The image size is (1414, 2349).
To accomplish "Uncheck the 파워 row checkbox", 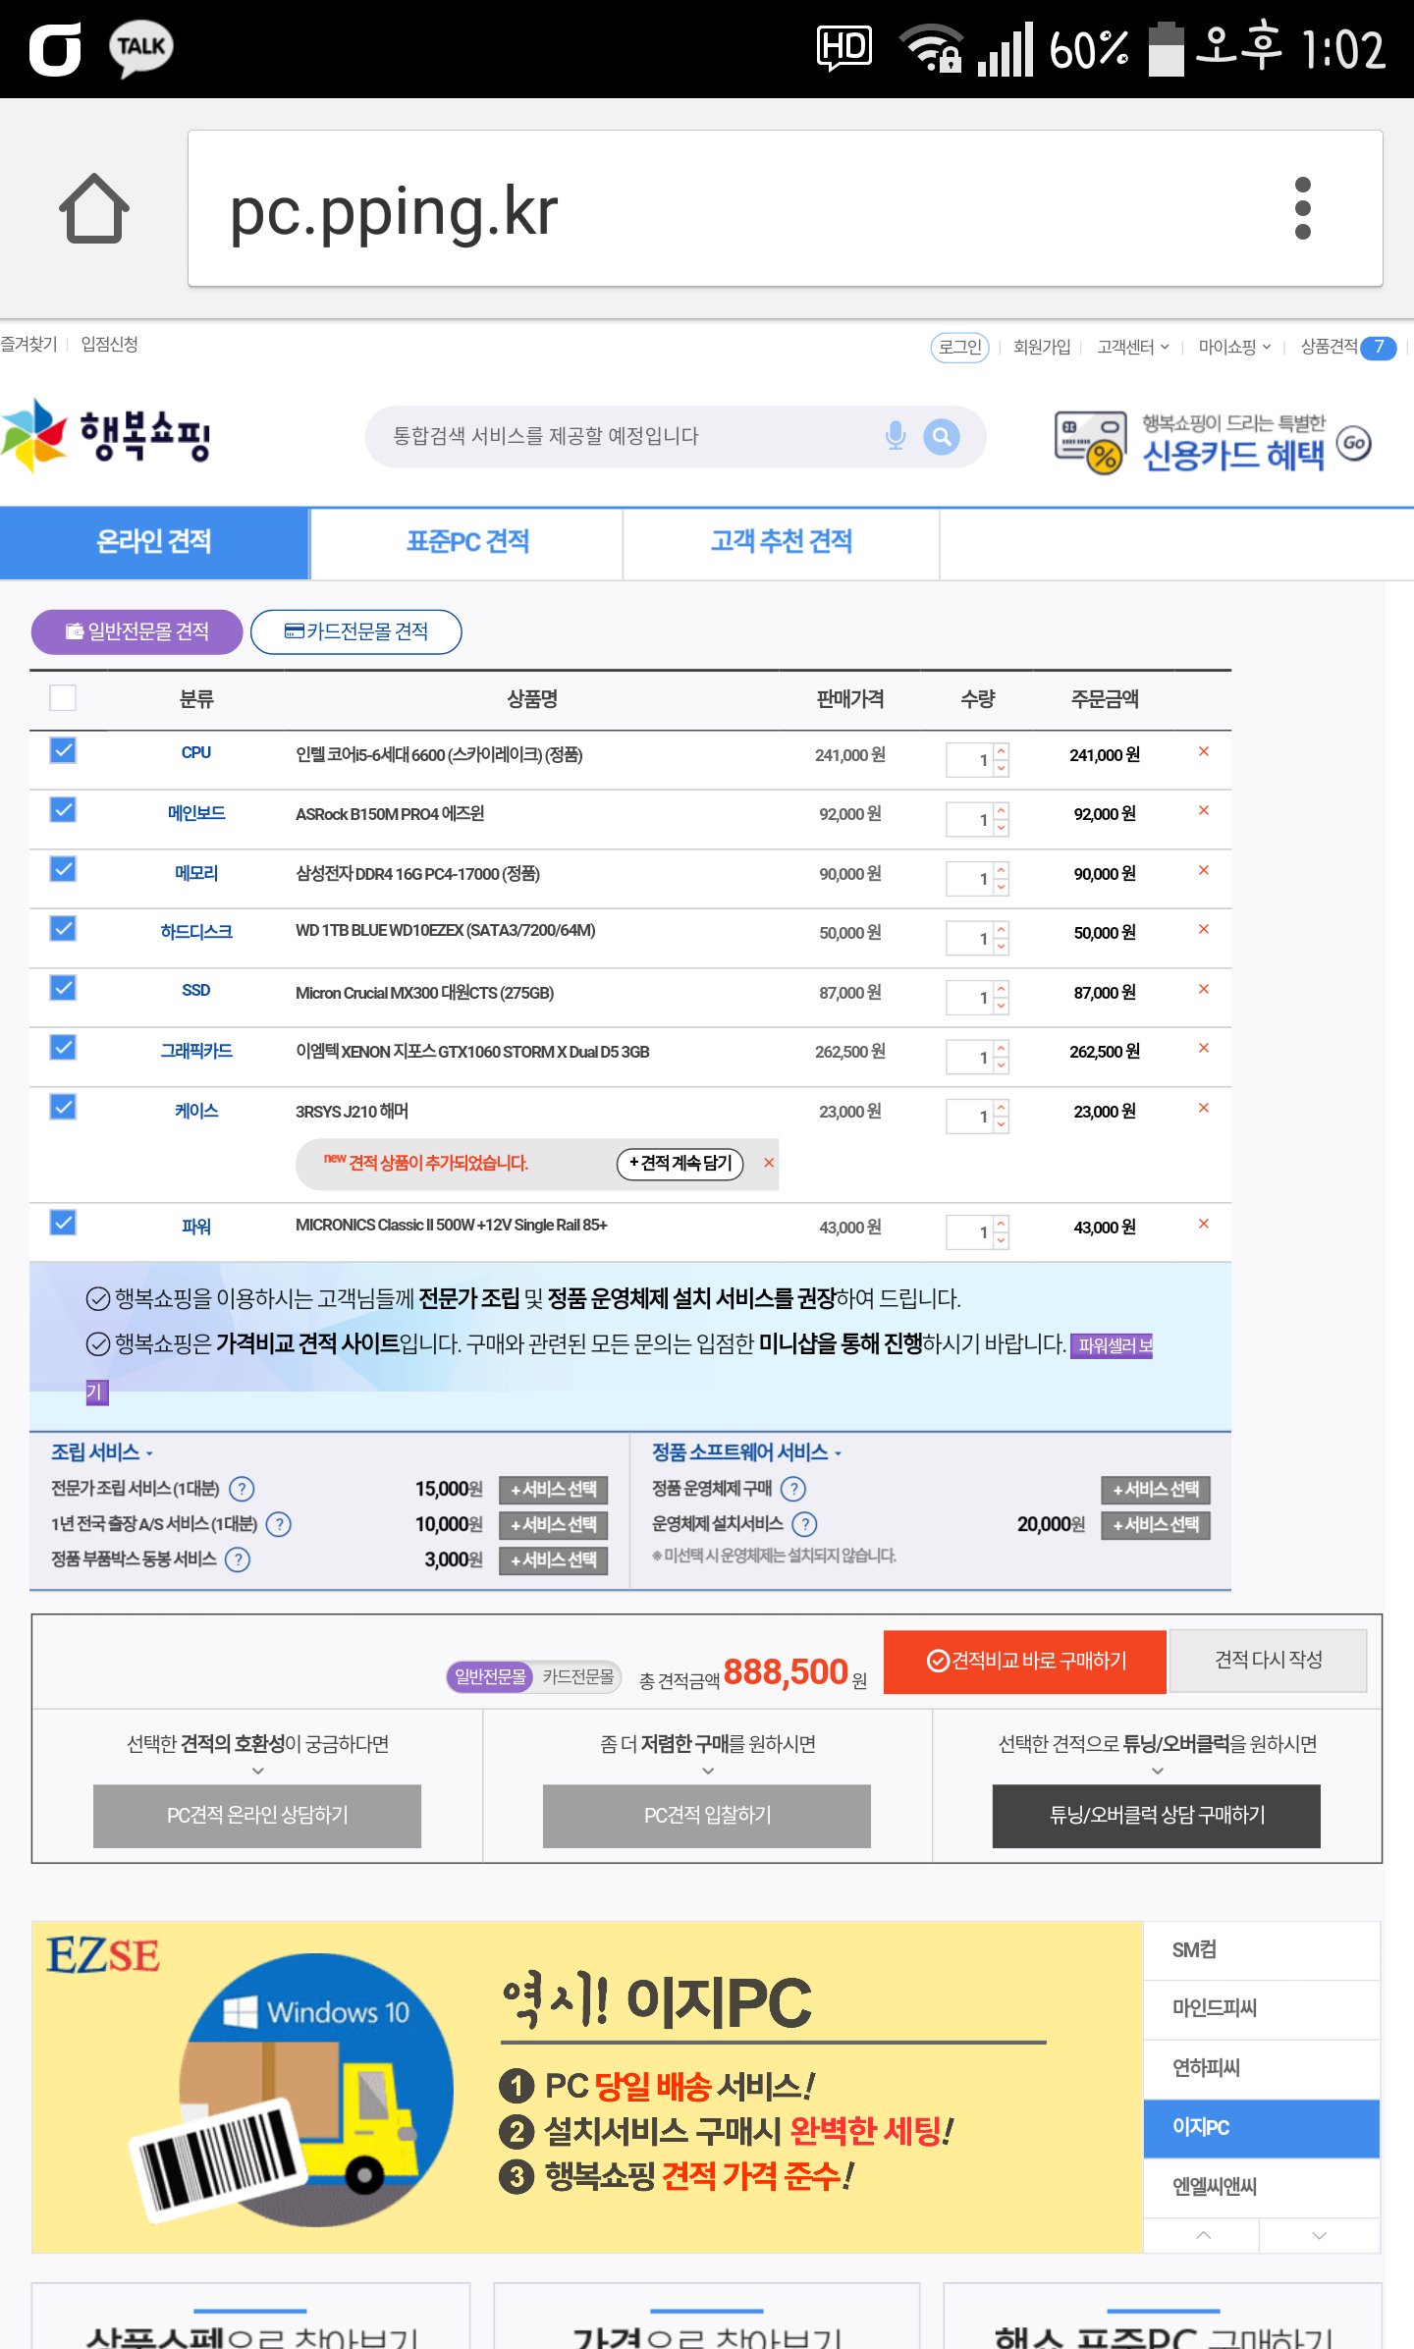I will [63, 1223].
